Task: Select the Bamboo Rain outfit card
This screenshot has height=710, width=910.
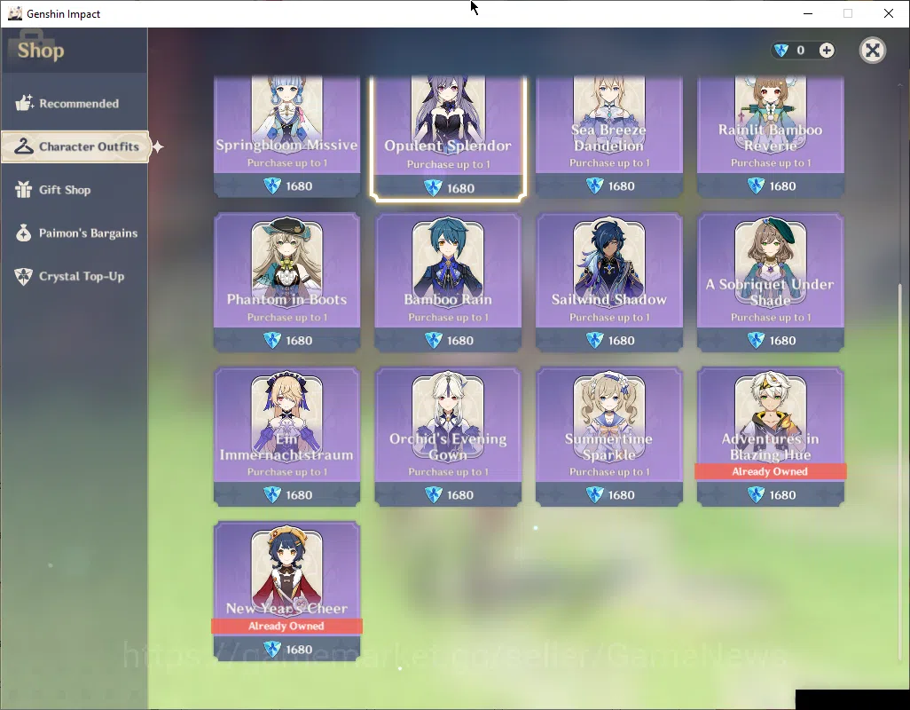Action: 448,282
